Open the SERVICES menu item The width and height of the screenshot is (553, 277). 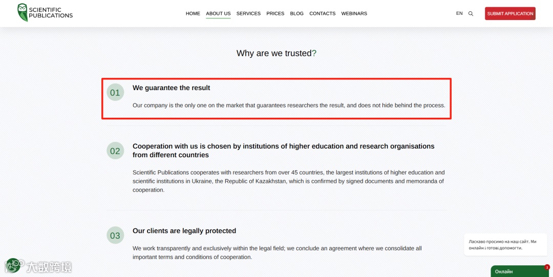pos(248,13)
